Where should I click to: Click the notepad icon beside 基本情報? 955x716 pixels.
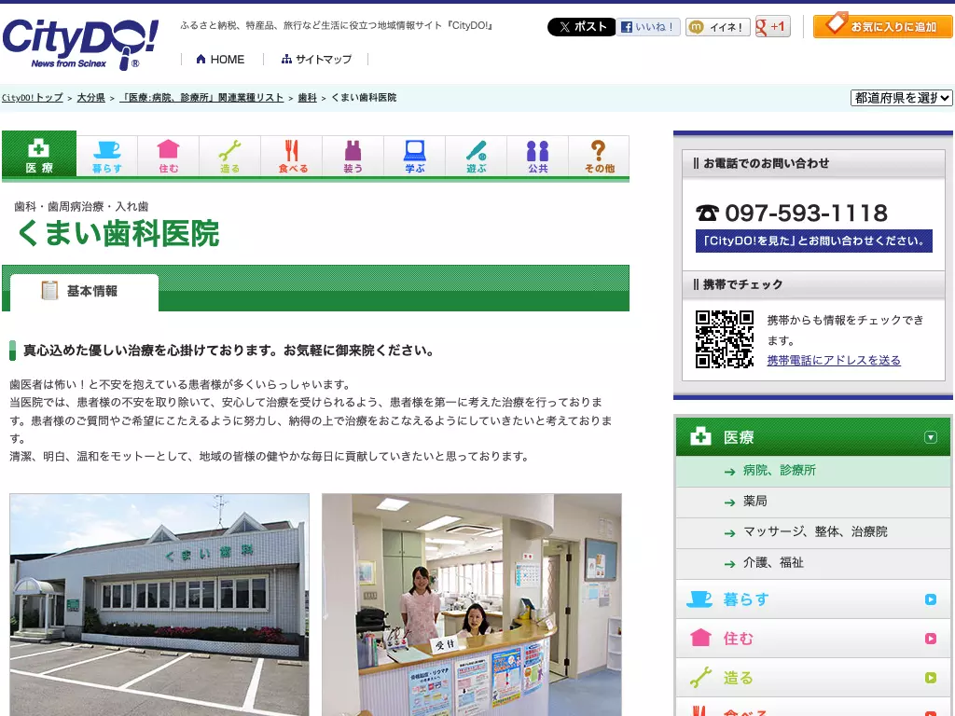click(49, 291)
